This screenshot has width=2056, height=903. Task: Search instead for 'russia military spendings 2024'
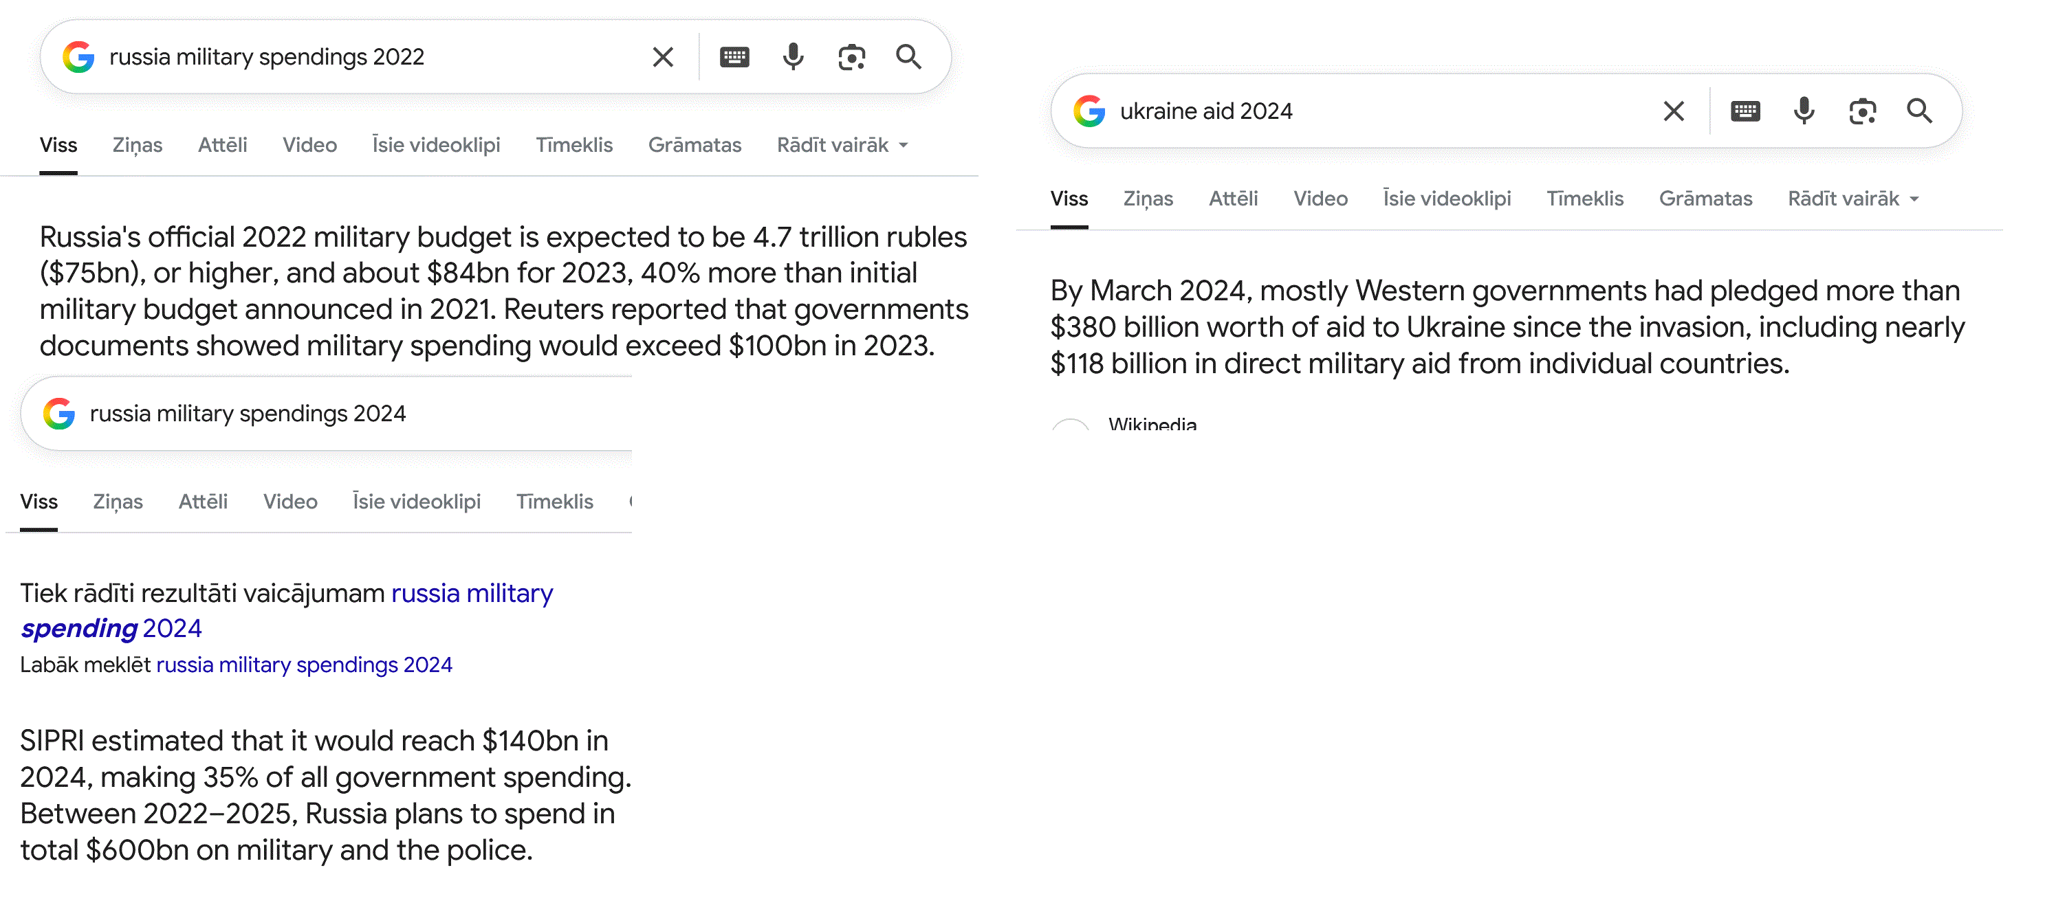click(x=303, y=665)
